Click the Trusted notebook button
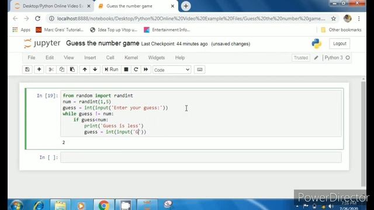The image size is (374, 210). pyautogui.click(x=301, y=58)
